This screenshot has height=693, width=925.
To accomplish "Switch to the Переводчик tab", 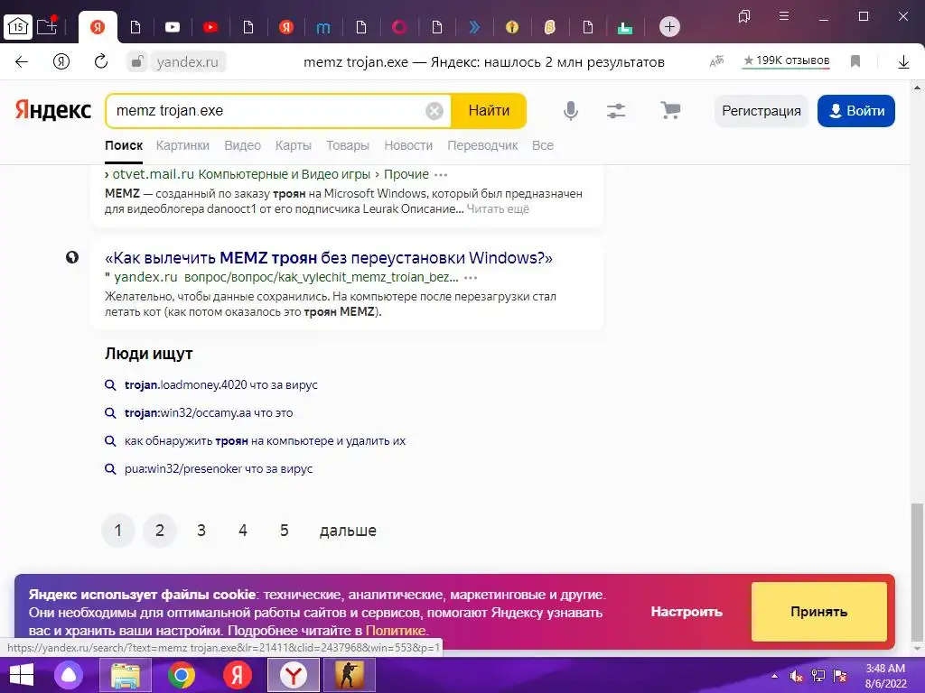I will tap(482, 145).
